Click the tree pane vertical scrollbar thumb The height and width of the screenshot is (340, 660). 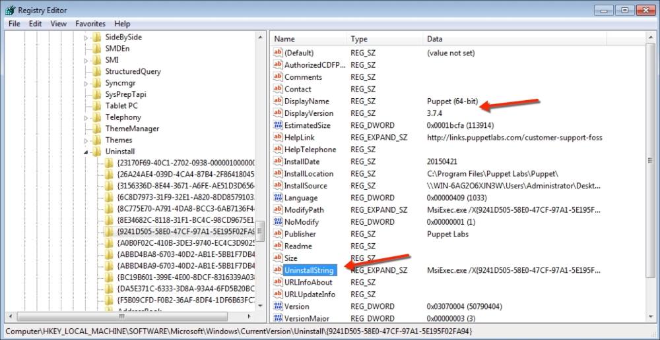click(x=261, y=231)
